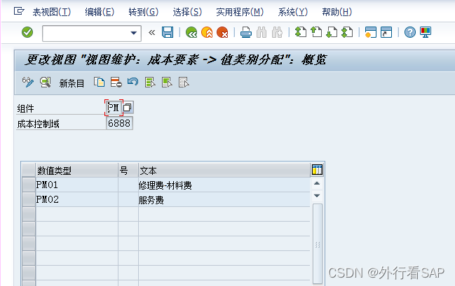
Task: Click the generate shortcut icon
Action: [386, 32]
